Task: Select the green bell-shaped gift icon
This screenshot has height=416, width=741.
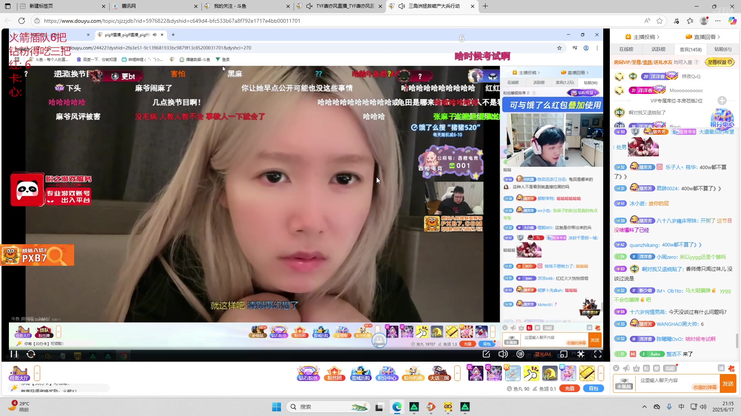Action: point(550,373)
